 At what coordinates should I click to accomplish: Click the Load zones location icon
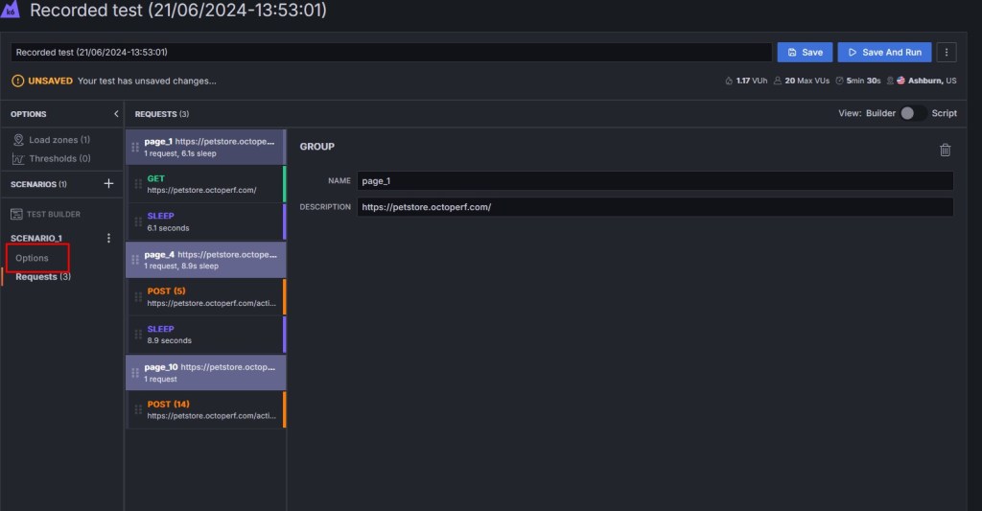point(18,140)
